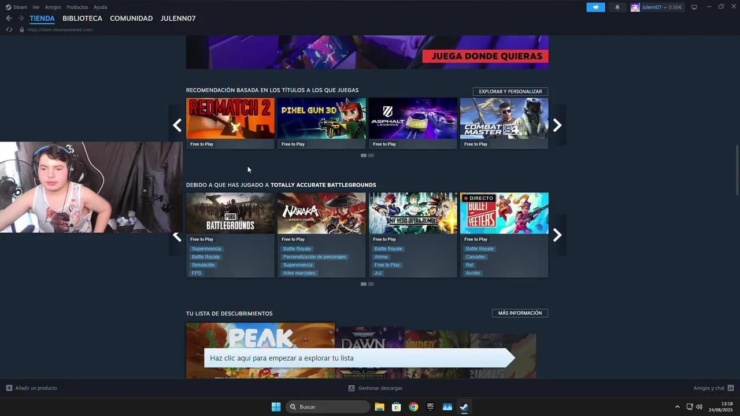Click the Casuales tag
Image resolution: width=740 pixels, height=416 pixels.
coord(475,257)
